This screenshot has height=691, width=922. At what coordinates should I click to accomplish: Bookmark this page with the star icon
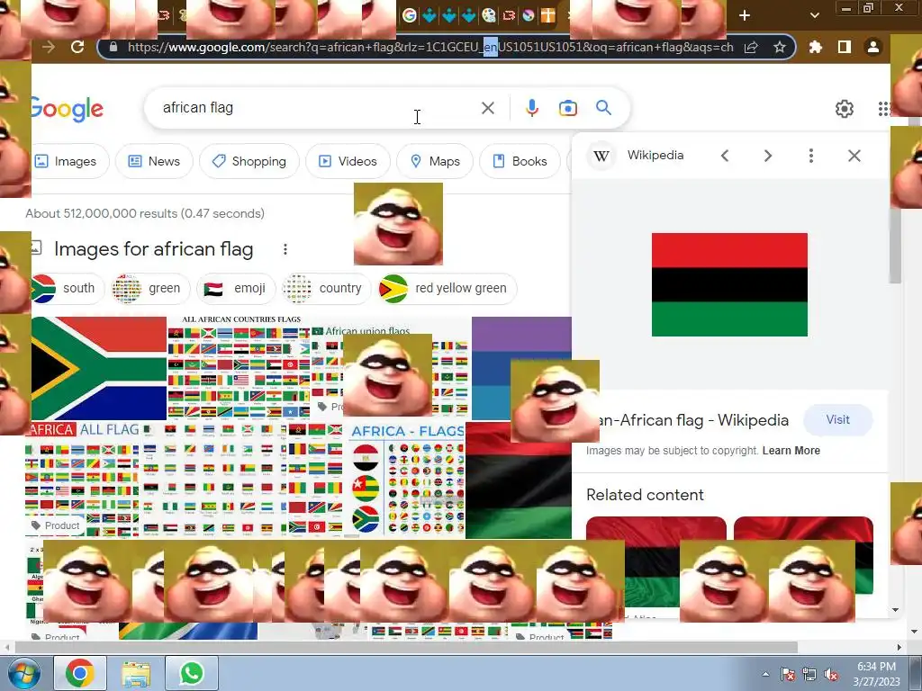(x=779, y=47)
